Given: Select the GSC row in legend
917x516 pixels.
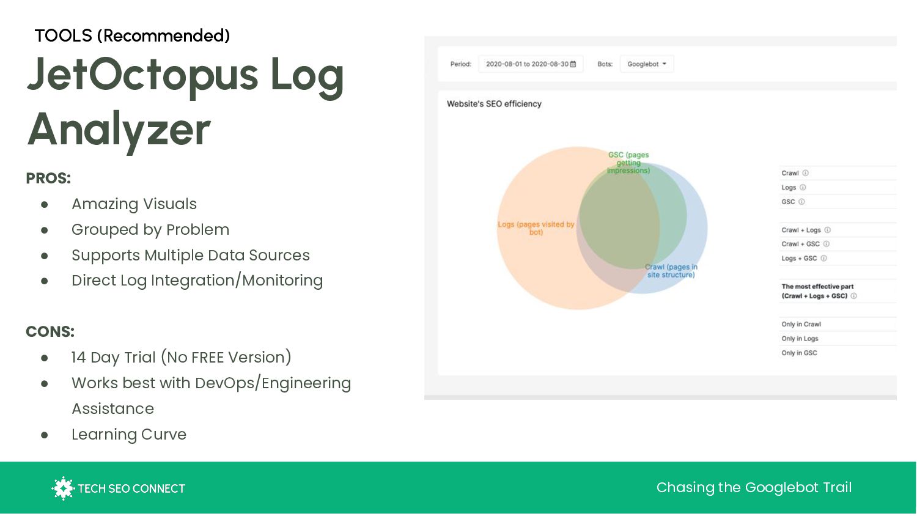Looking at the screenshot, I should click(x=838, y=202).
